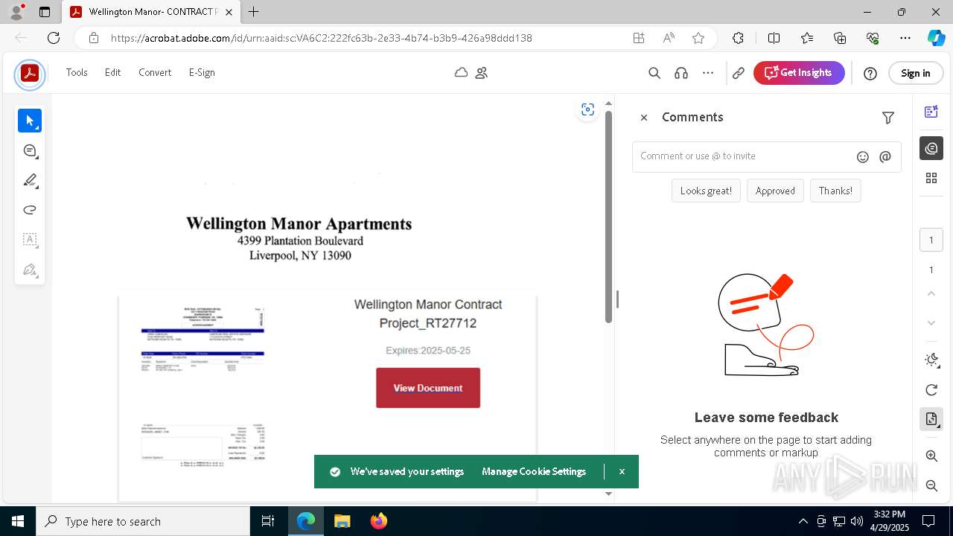
Task: Click the scroll down arrow of document
Action: 608,494
